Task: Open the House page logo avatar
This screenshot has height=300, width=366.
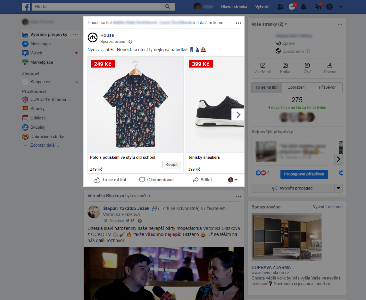Action: coord(92,37)
